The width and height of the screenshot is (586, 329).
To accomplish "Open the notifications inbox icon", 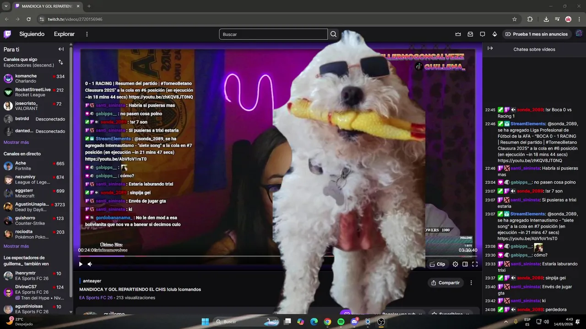I will (x=470, y=34).
